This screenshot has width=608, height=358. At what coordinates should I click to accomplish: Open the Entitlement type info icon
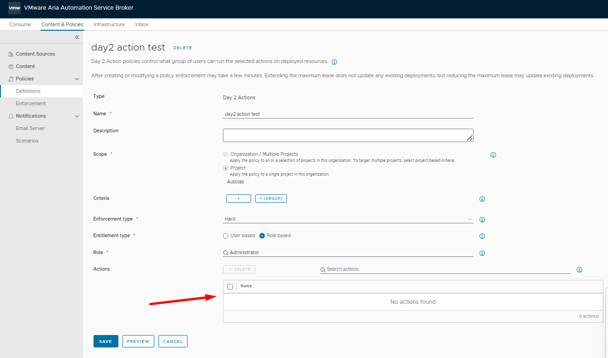(482, 236)
